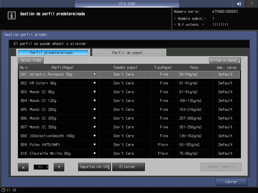Click the Amb. caras column header
This screenshot has width=258, height=193.
click(x=227, y=68)
